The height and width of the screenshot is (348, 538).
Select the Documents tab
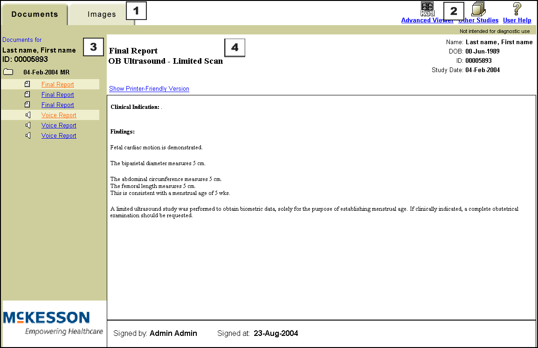click(34, 14)
